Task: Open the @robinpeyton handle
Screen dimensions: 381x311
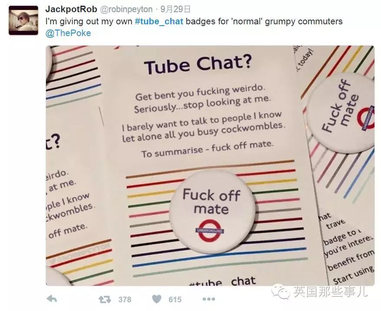Action: [126, 9]
